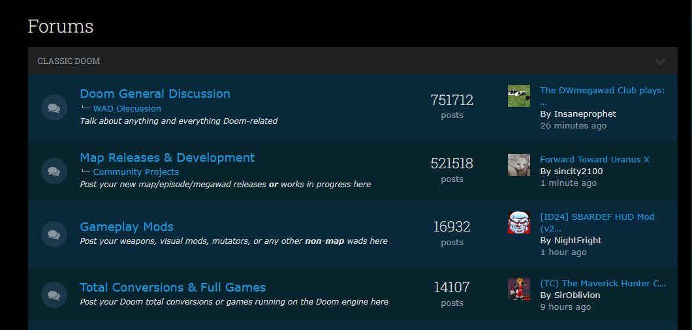This screenshot has height=330, width=692.
Task: Open the Gameplay Mods forum
Action: coord(127,227)
